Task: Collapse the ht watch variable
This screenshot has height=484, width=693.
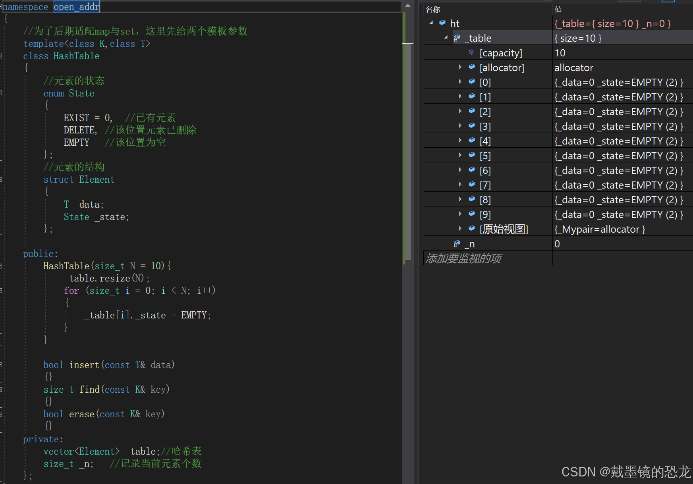Action: point(431,23)
